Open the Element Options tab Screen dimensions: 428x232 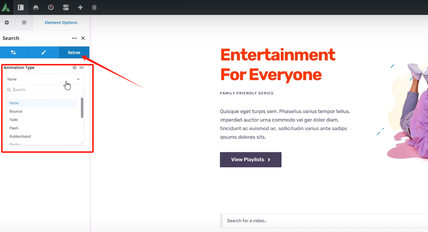[61, 23]
